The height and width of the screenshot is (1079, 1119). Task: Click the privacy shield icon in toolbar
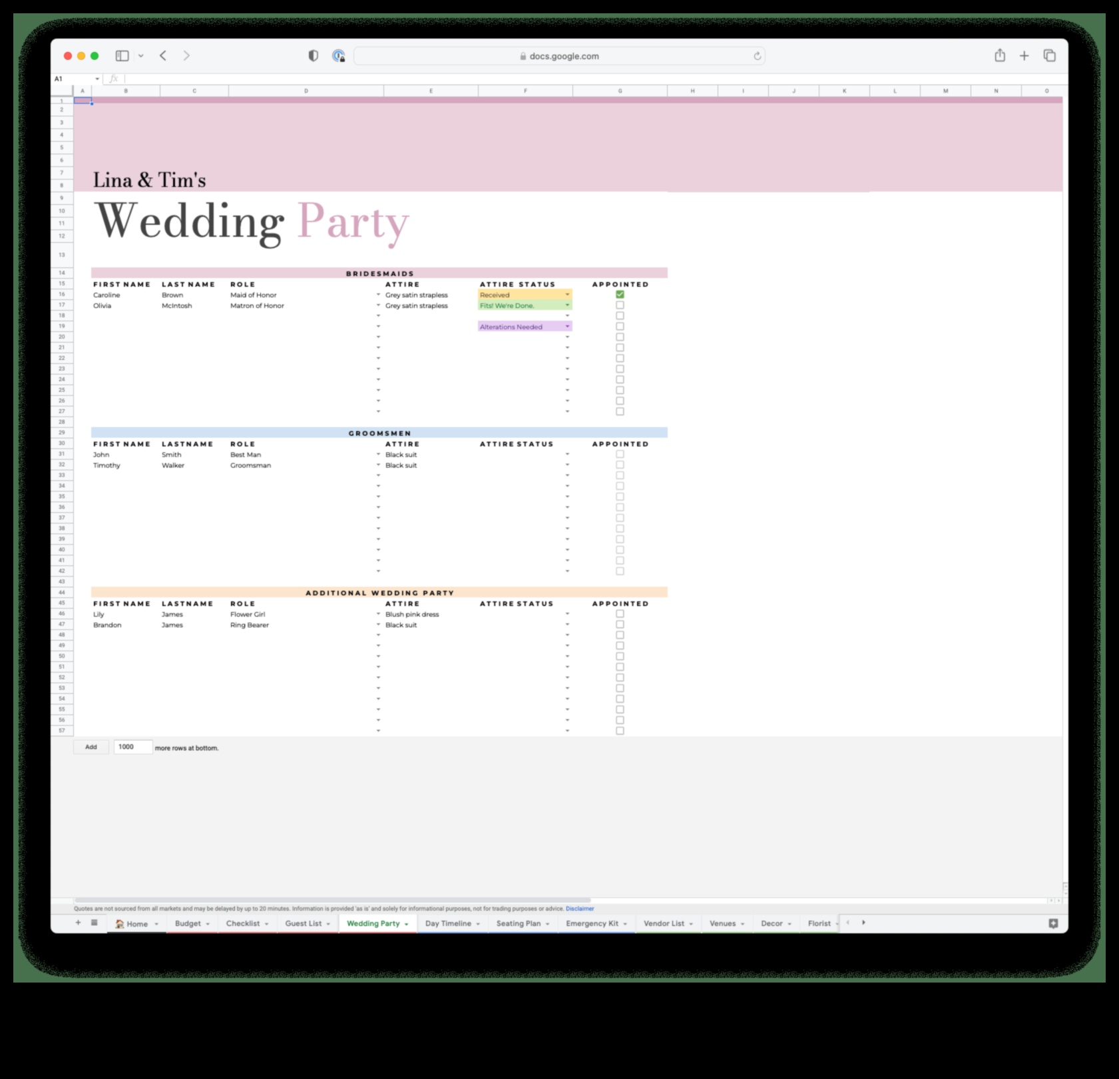312,56
